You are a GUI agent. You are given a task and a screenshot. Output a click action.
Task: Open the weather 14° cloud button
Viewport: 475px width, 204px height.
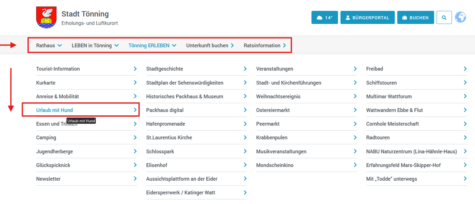click(324, 17)
